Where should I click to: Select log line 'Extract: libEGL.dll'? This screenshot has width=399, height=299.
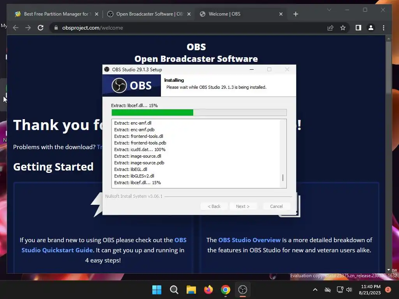(131, 169)
